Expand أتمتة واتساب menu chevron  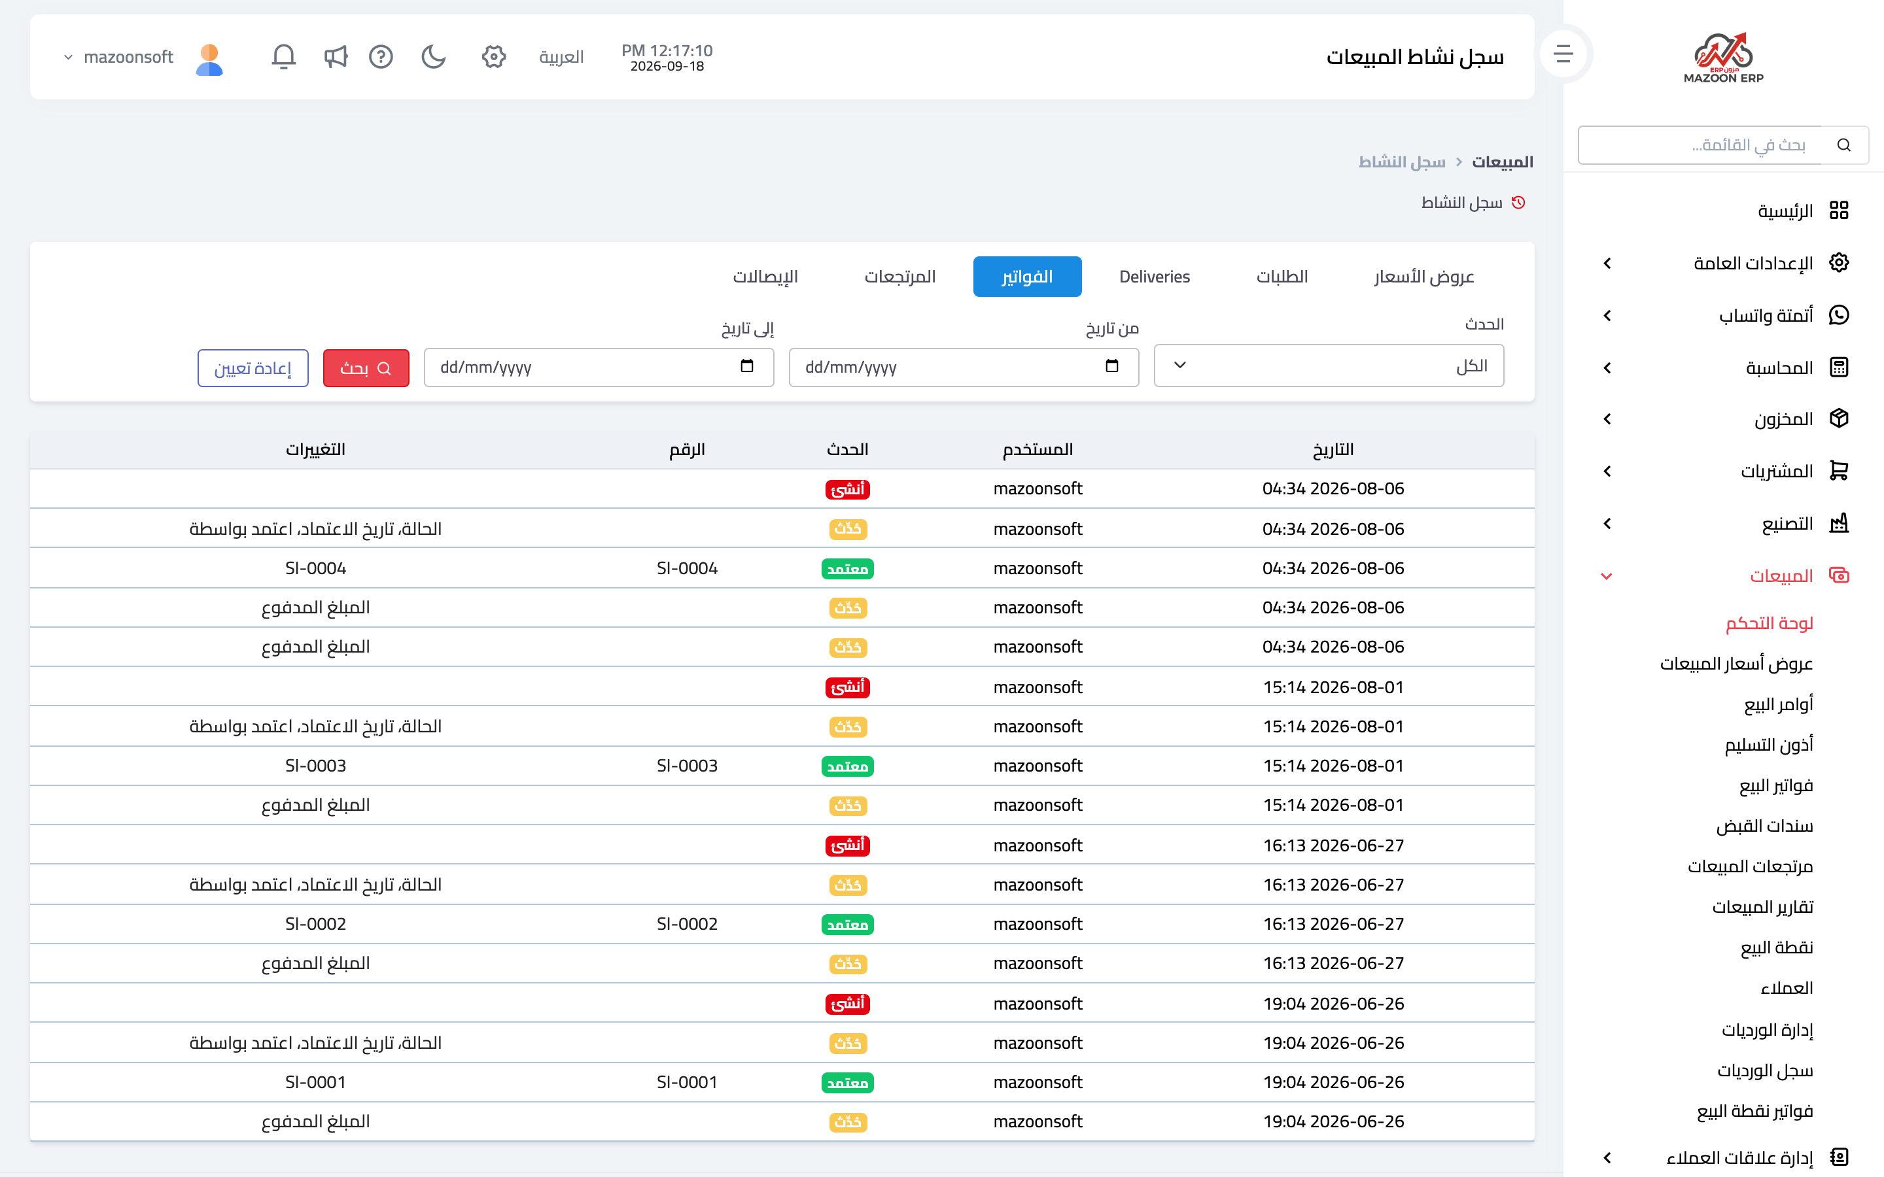point(1608,315)
